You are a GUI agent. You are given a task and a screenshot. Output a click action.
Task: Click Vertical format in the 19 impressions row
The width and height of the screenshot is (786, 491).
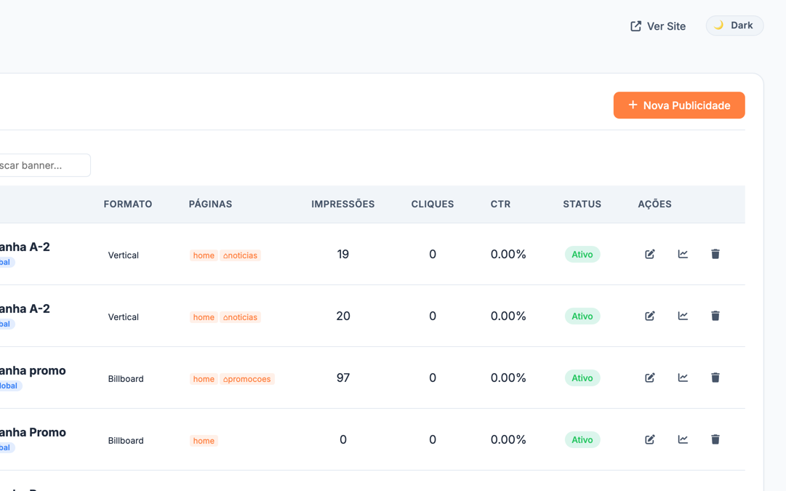pos(124,255)
